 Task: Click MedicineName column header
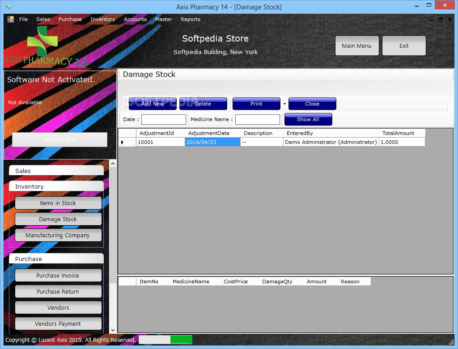tap(195, 282)
